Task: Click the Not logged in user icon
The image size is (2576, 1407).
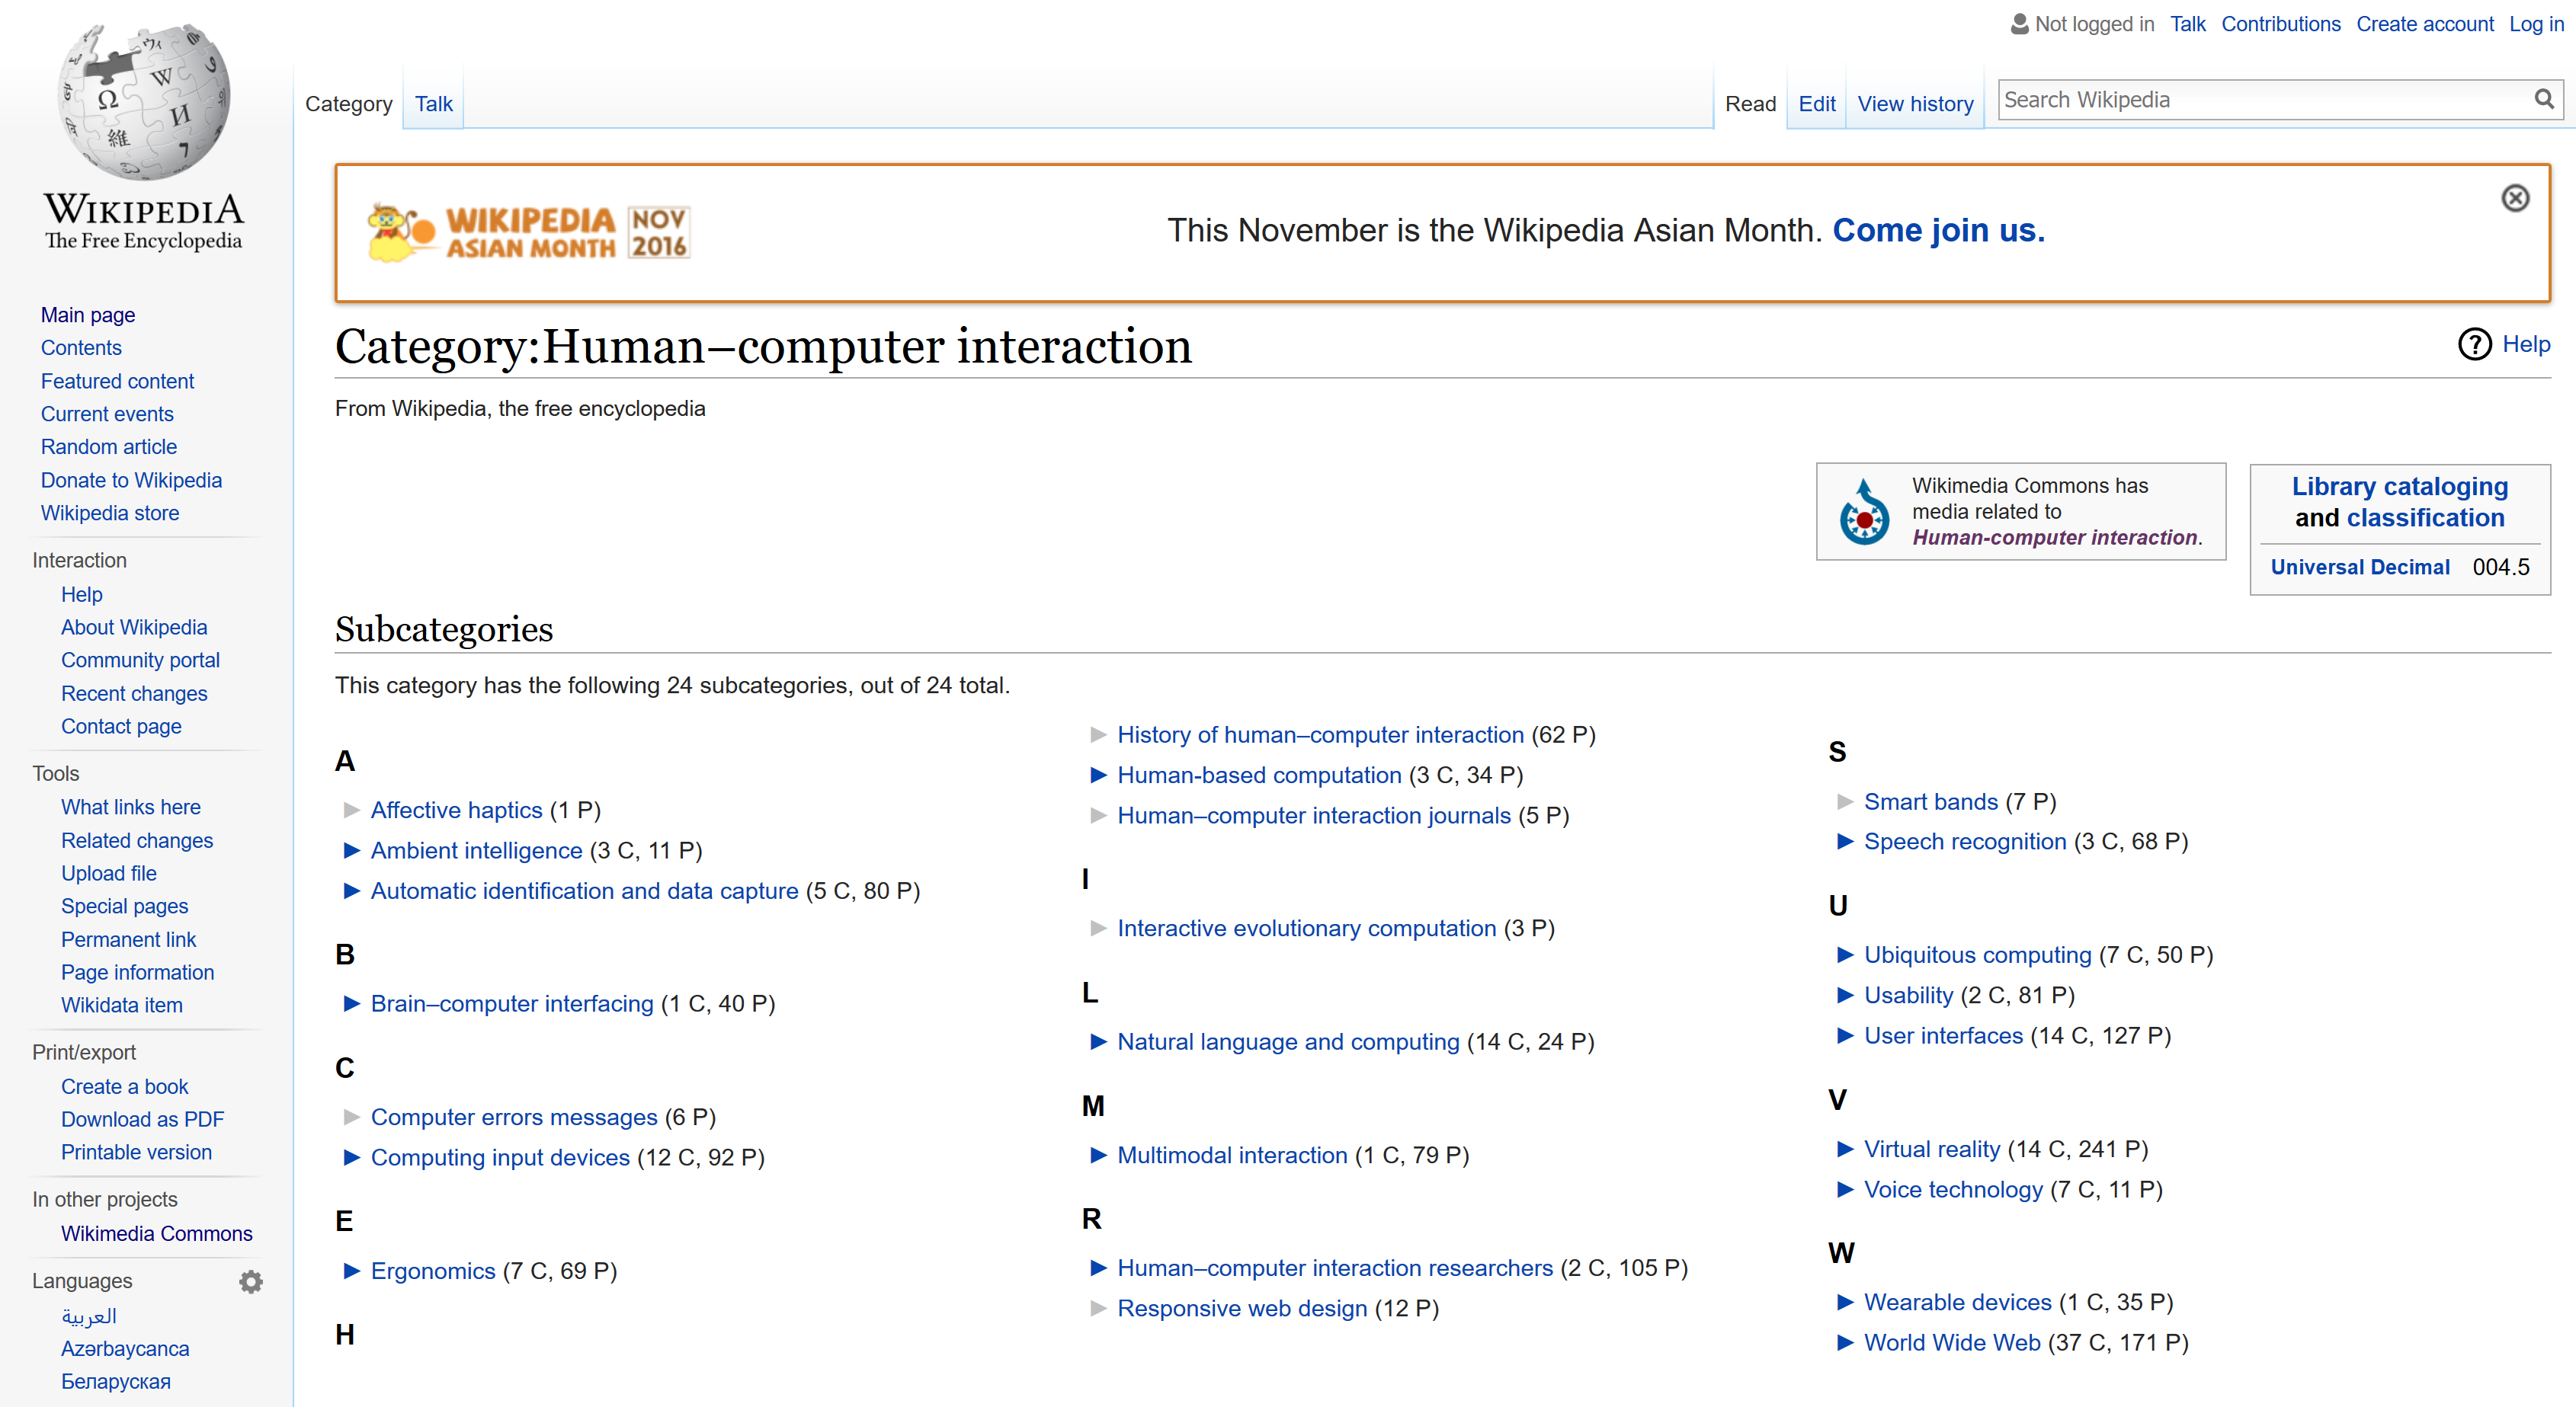Action: pyautogui.click(x=2020, y=23)
